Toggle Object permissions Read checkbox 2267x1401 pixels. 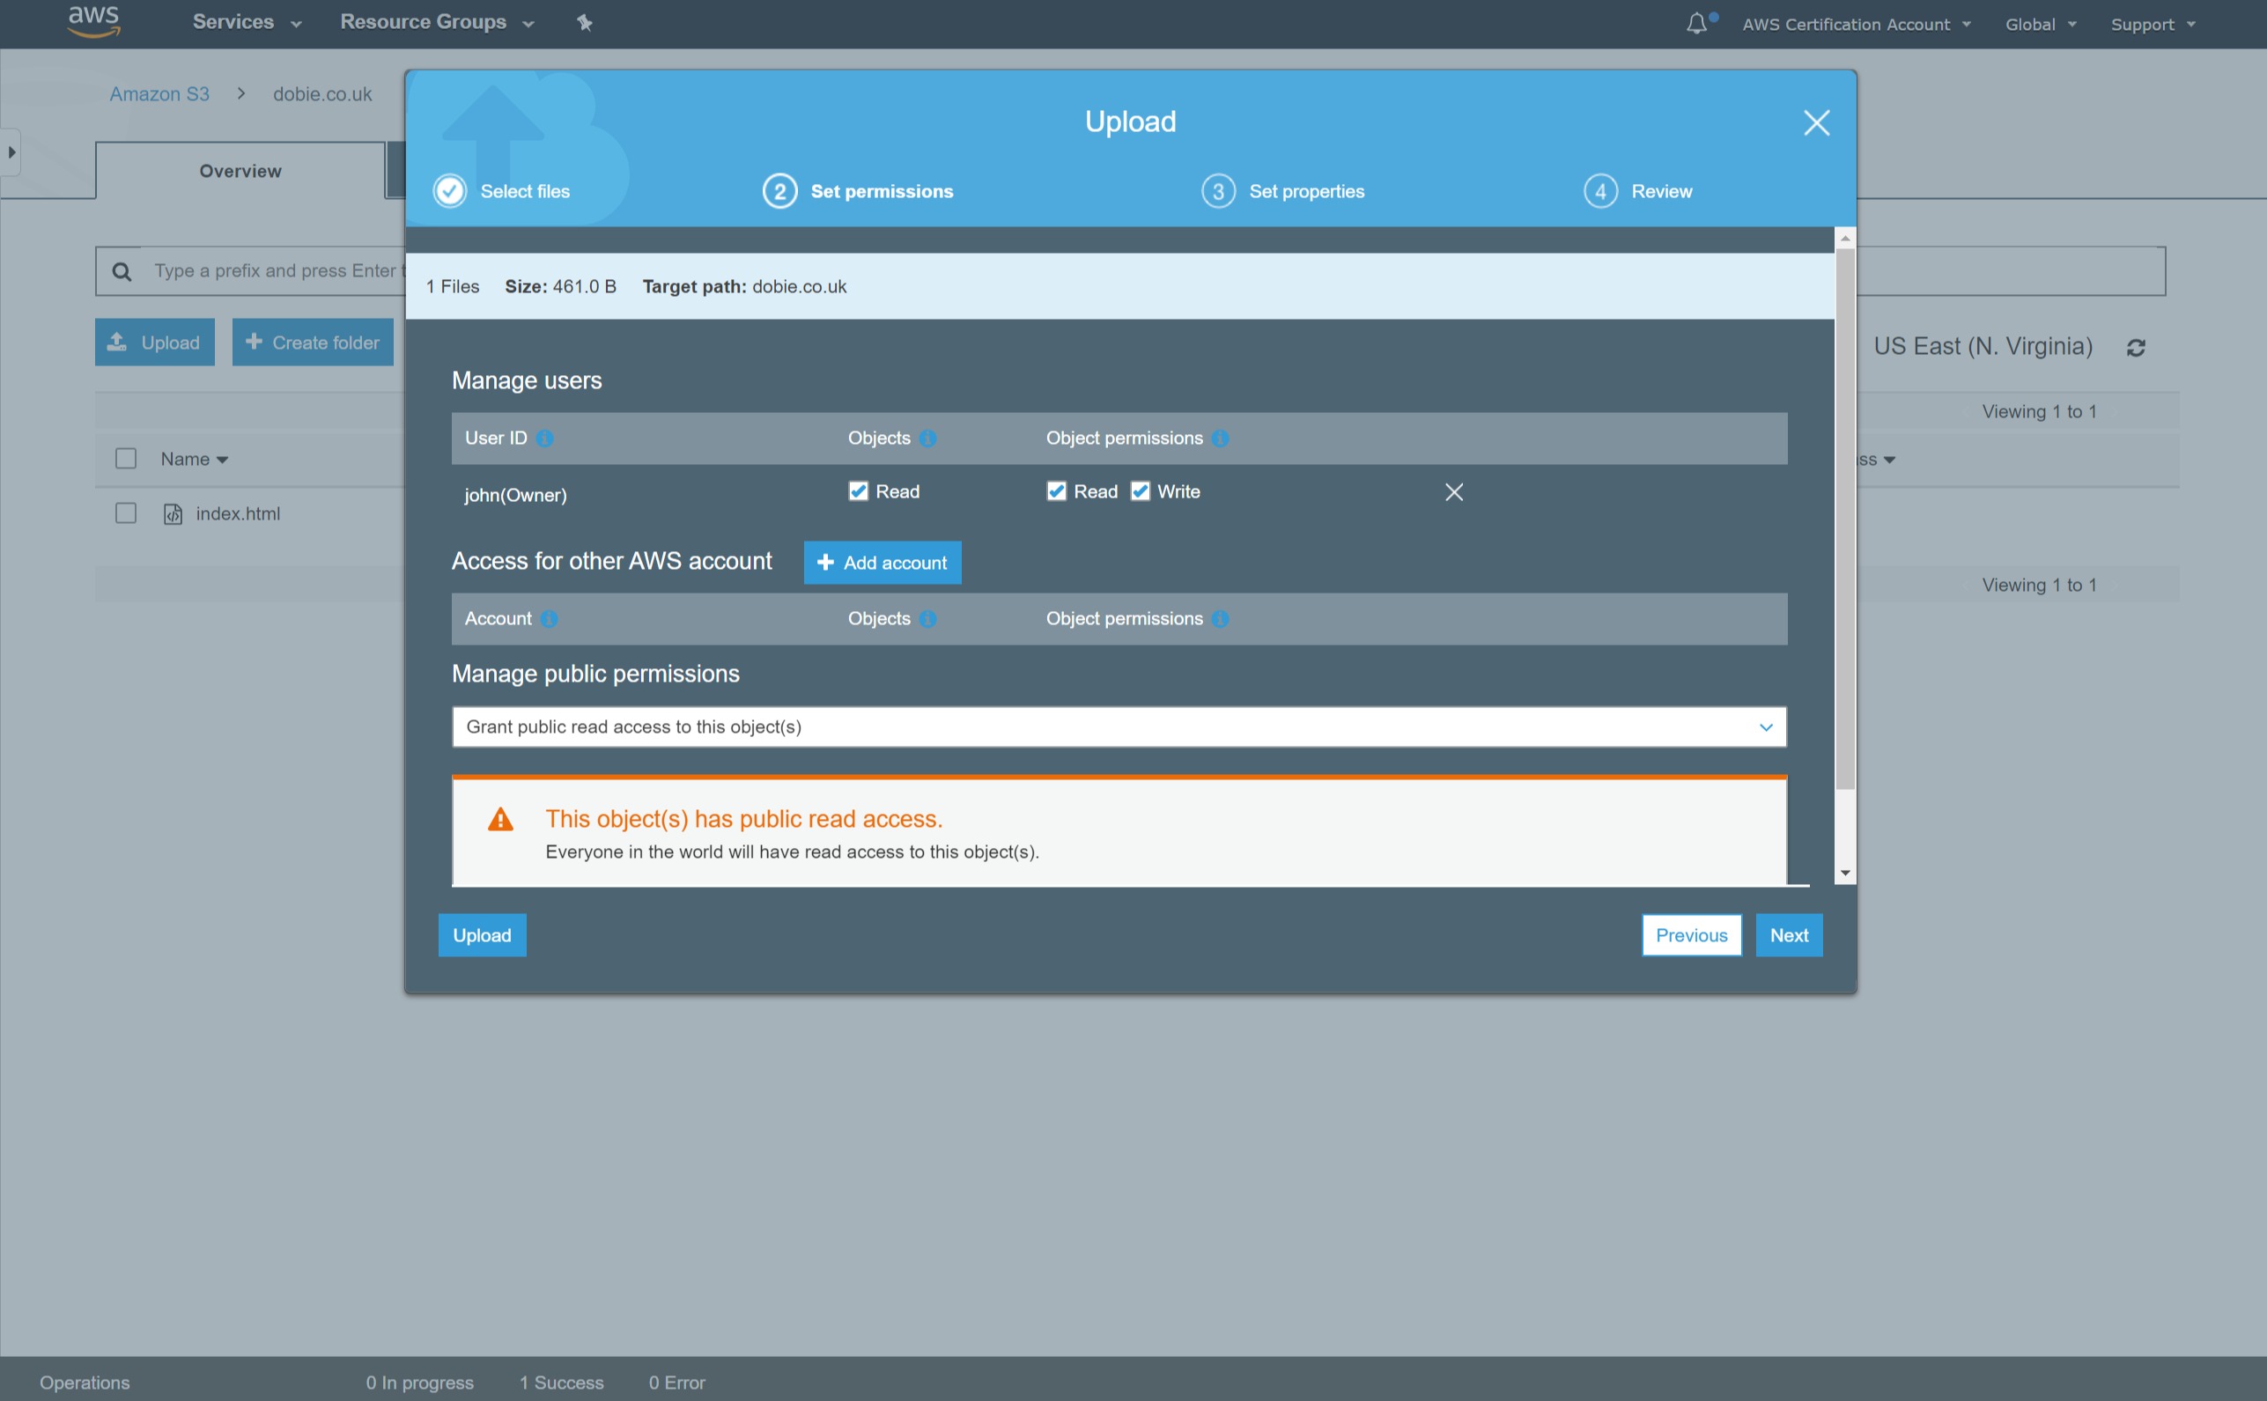1056,491
